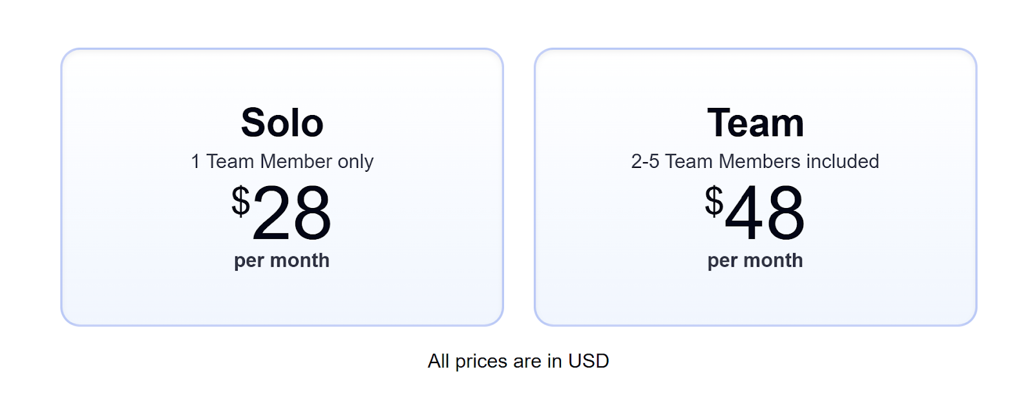Click the dollar sign beside 28
The height and width of the screenshot is (394, 1034).
coord(240,201)
